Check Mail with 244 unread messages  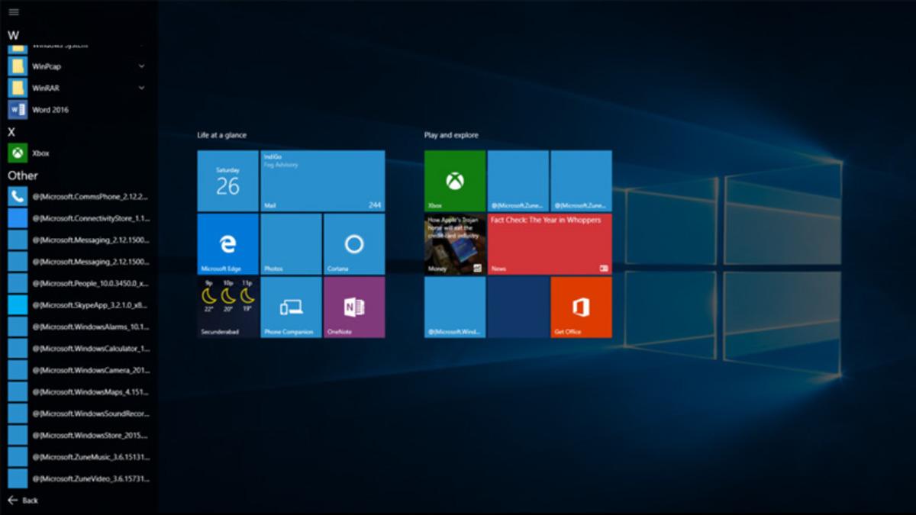[322, 180]
